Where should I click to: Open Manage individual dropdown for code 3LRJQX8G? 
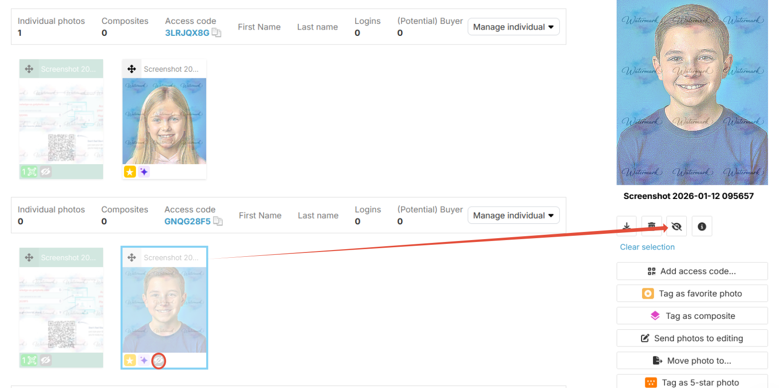coord(514,27)
